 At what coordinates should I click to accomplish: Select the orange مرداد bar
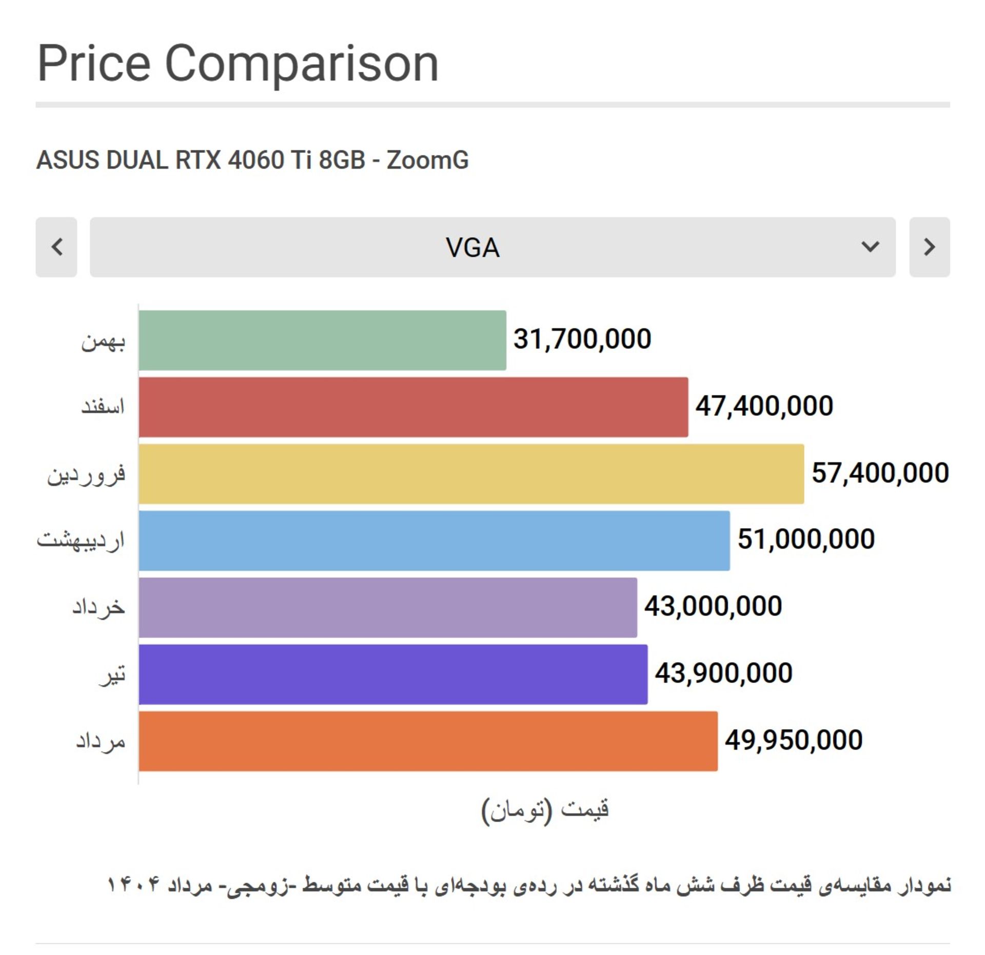pos(428,741)
